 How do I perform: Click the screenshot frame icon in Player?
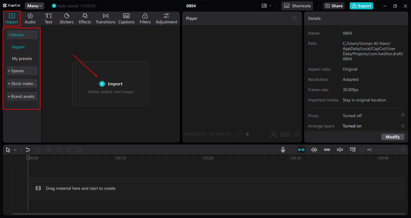click(273, 134)
